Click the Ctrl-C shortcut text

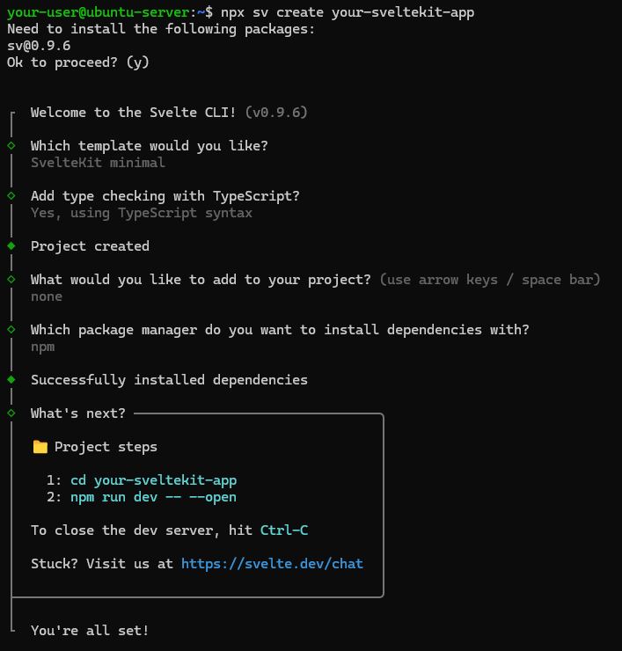[x=284, y=530]
